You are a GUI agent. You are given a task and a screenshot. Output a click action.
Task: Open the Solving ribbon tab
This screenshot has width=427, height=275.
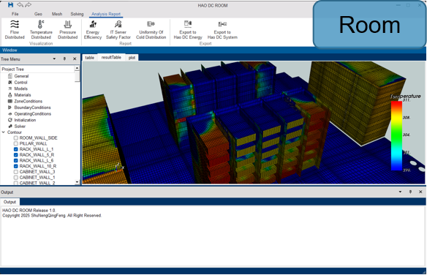coord(77,14)
